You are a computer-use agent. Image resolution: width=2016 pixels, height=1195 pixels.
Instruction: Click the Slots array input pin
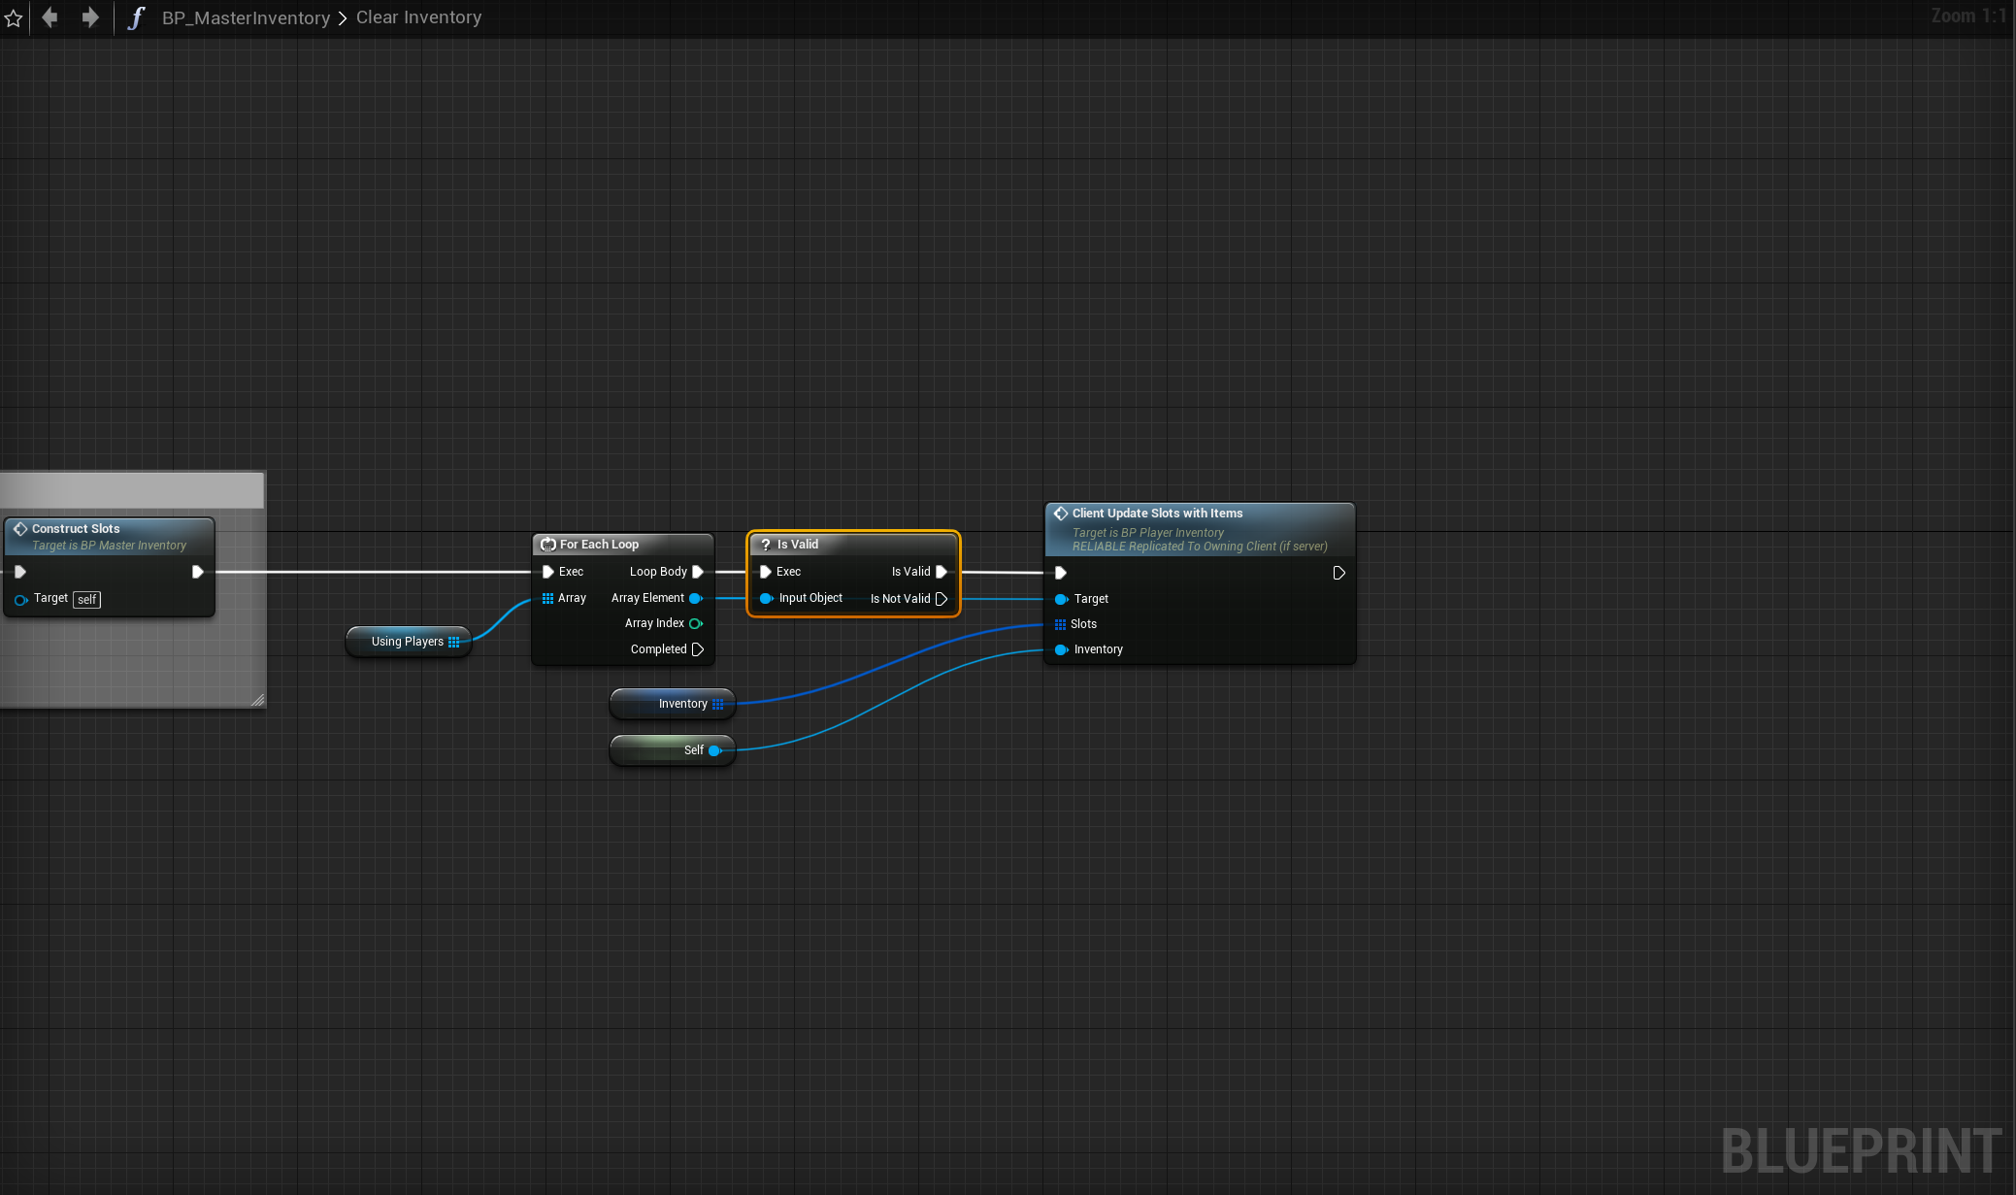(1060, 624)
